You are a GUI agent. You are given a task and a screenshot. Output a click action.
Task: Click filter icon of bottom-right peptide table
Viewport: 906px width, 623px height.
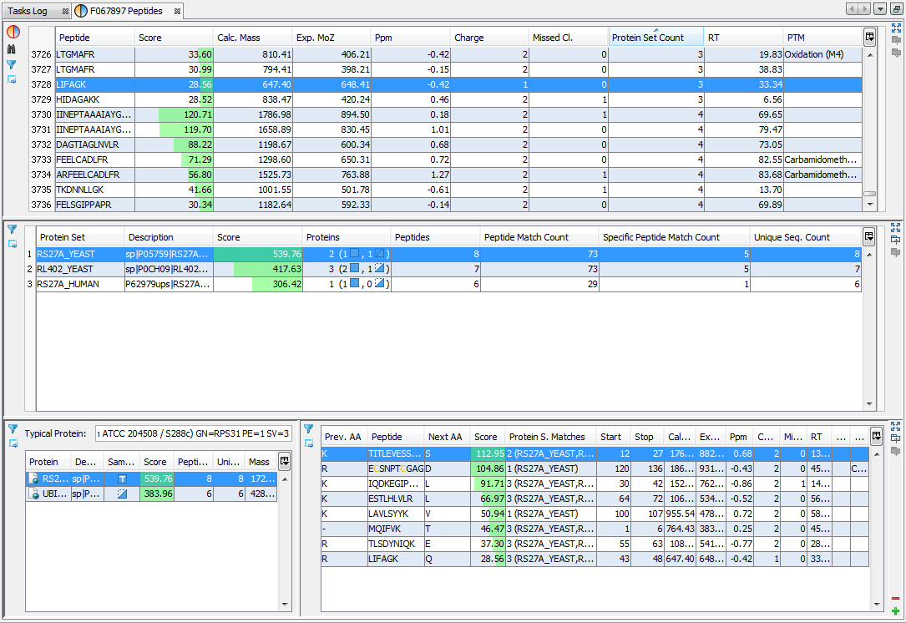pyautogui.click(x=308, y=429)
